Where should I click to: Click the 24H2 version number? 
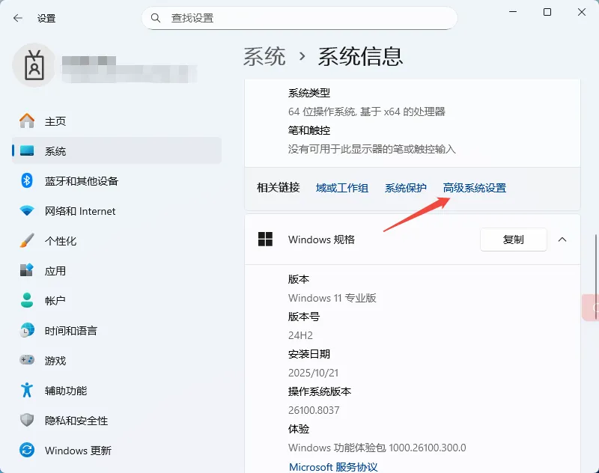(300, 335)
